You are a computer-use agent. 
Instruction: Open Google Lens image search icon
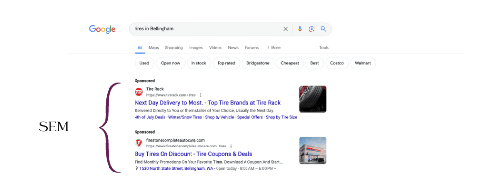pos(311,29)
